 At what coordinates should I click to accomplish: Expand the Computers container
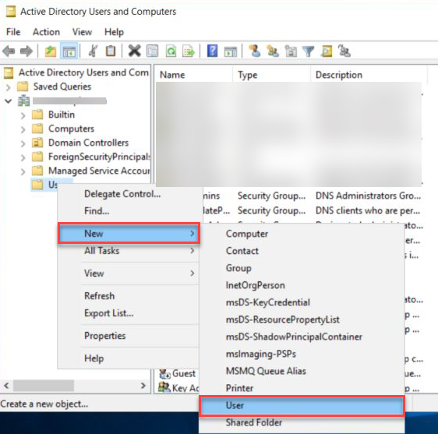coord(23,129)
